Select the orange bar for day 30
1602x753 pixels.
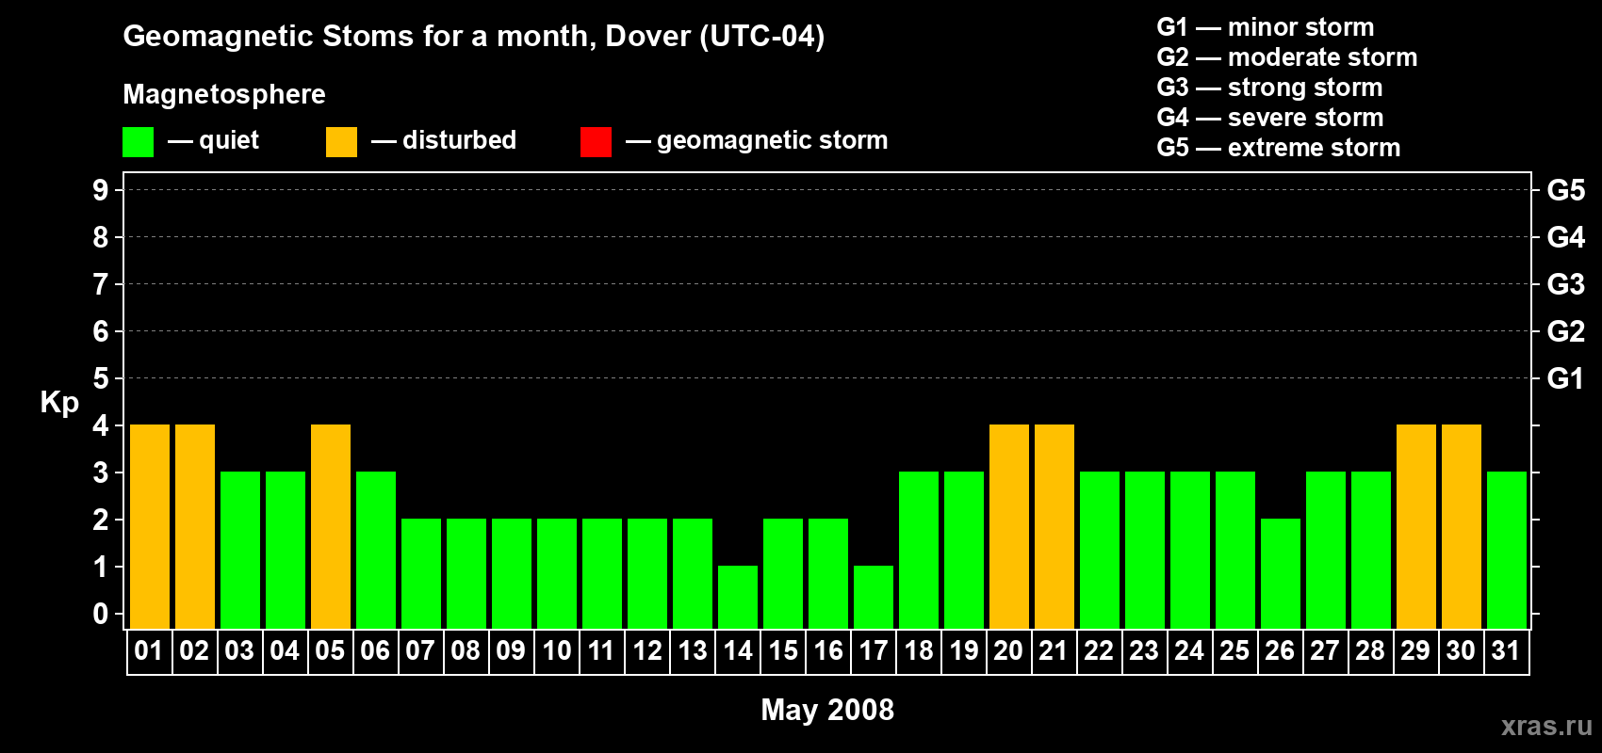pos(1462,526)
